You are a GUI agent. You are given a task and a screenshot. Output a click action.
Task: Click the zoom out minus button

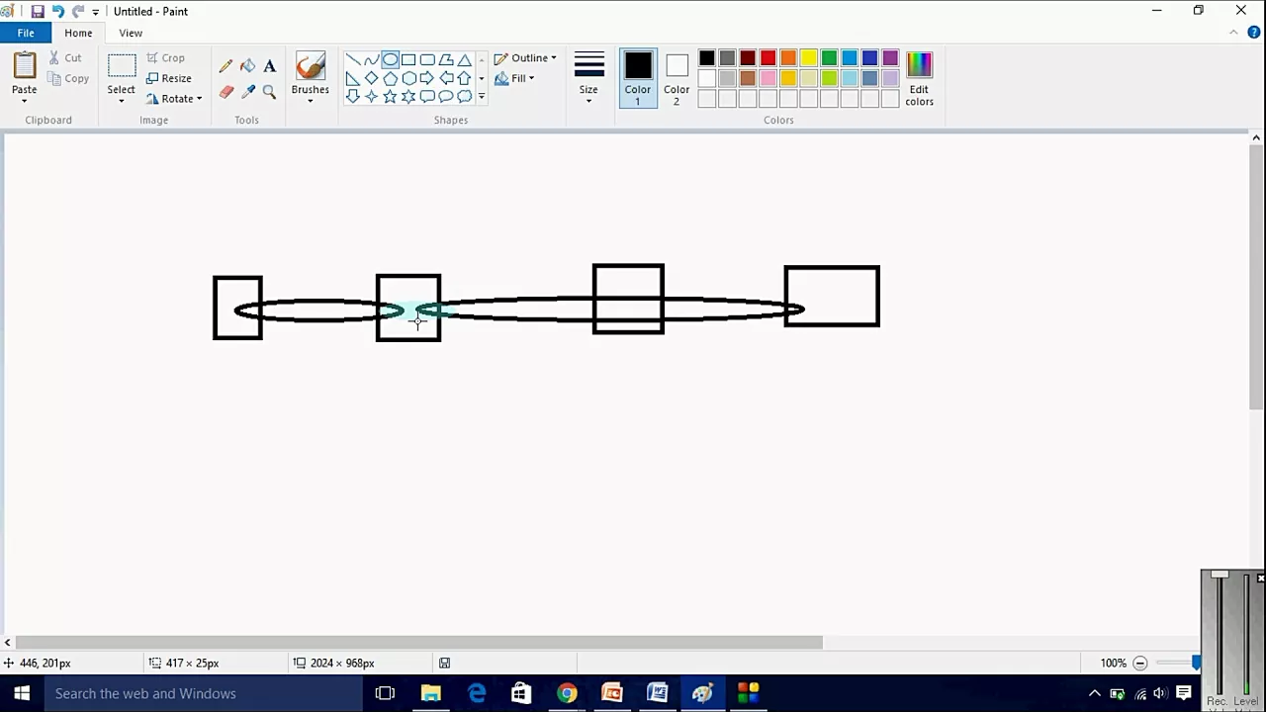[x=1140, y=664]
